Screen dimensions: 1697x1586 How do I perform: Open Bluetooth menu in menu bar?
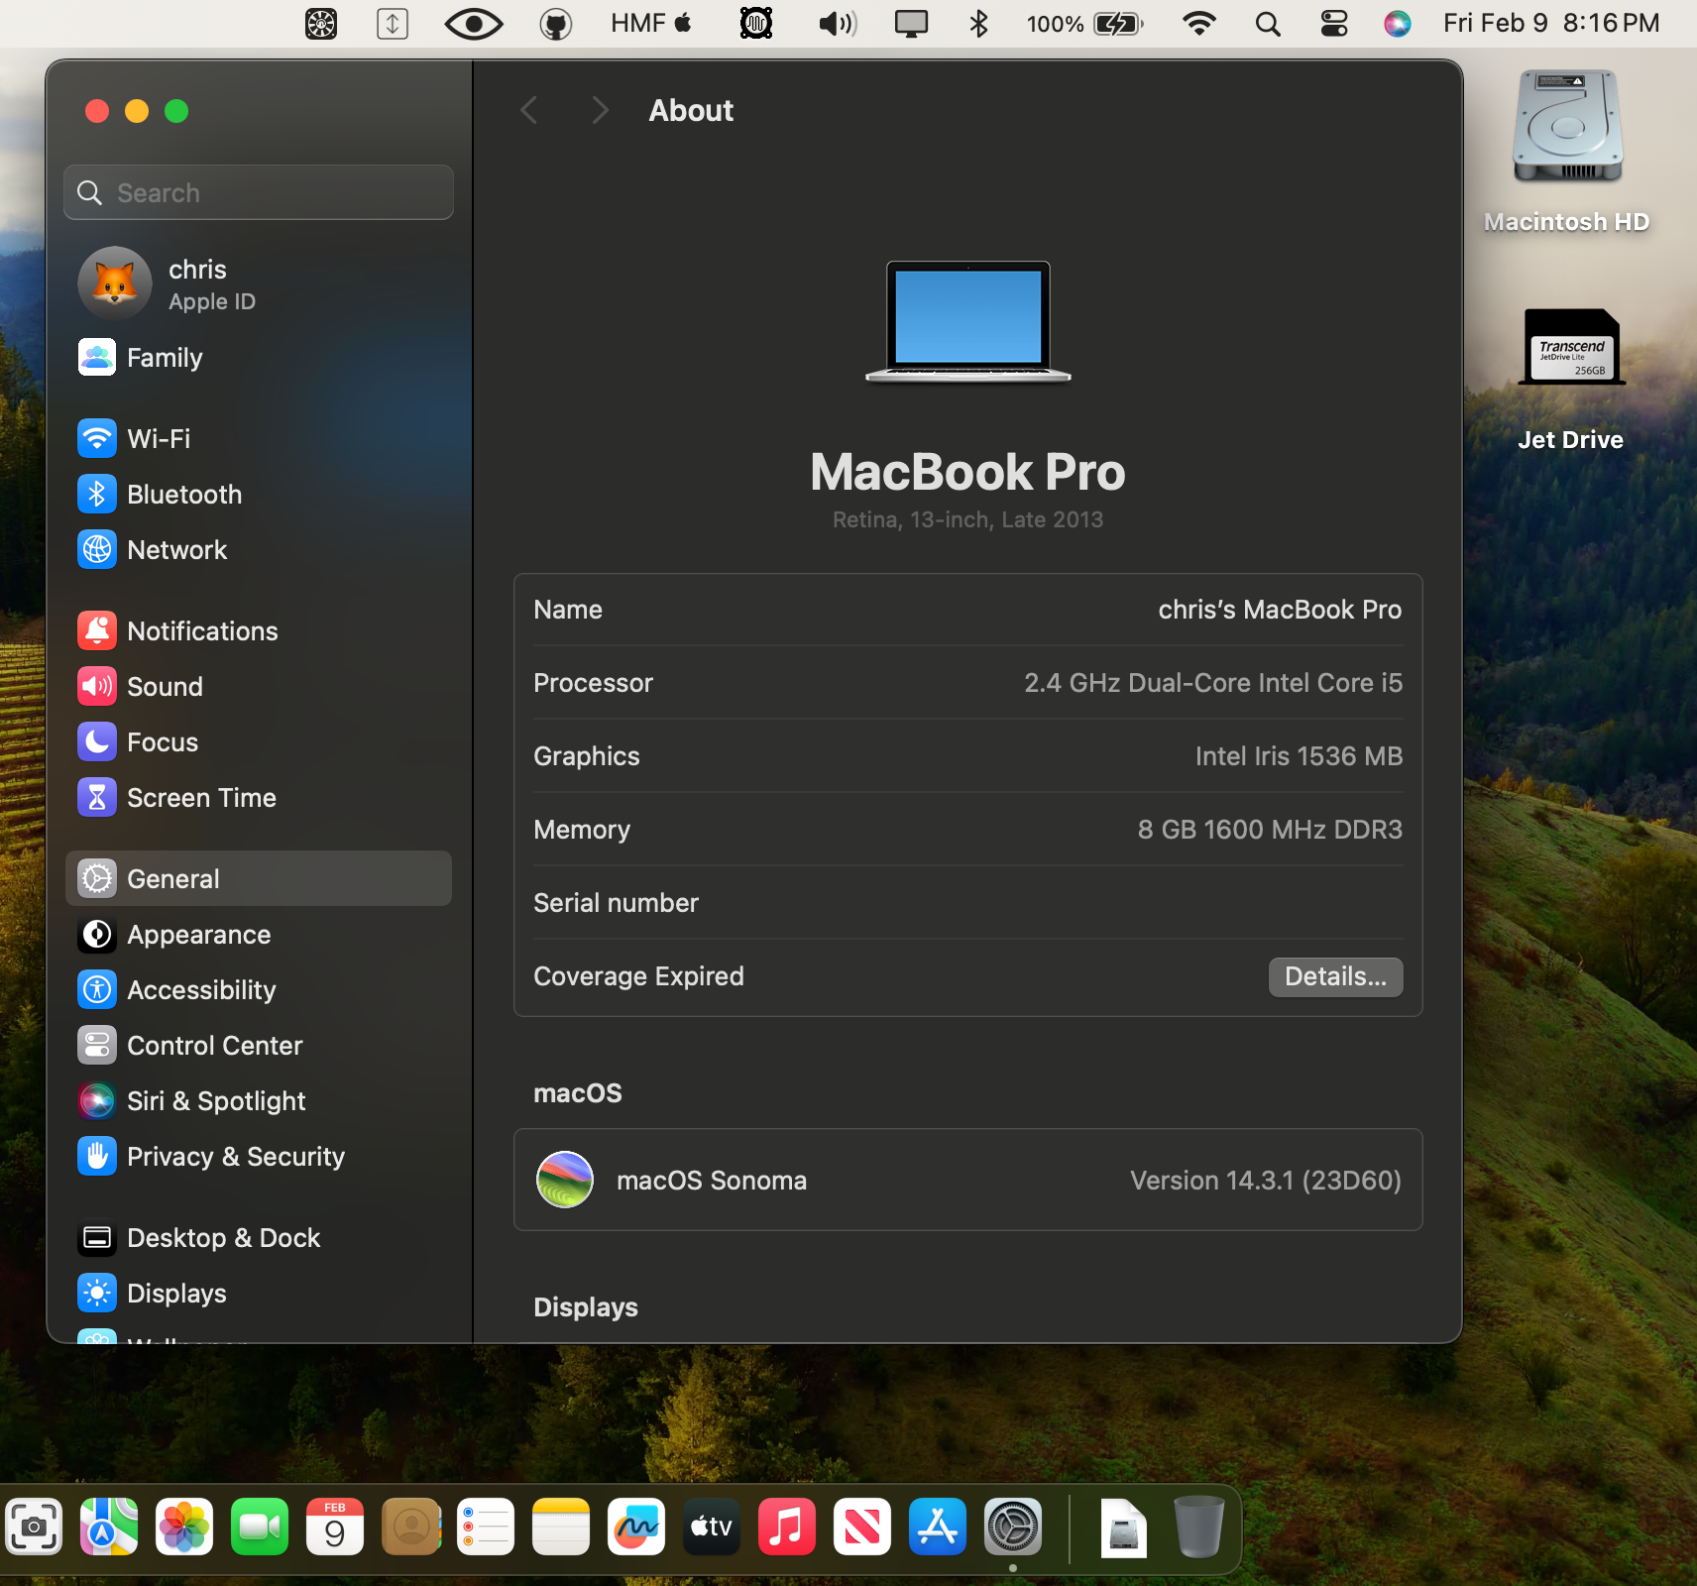point(979,24)
